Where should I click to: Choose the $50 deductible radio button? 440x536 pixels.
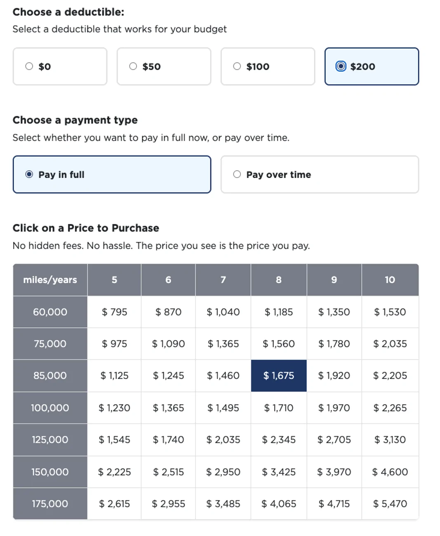pos(164,66)
